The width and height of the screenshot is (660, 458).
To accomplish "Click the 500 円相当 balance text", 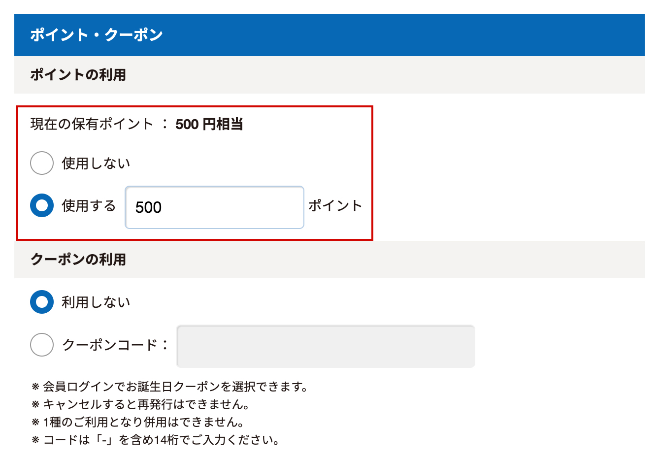I will pyautogui.click(x=209, y=124).
